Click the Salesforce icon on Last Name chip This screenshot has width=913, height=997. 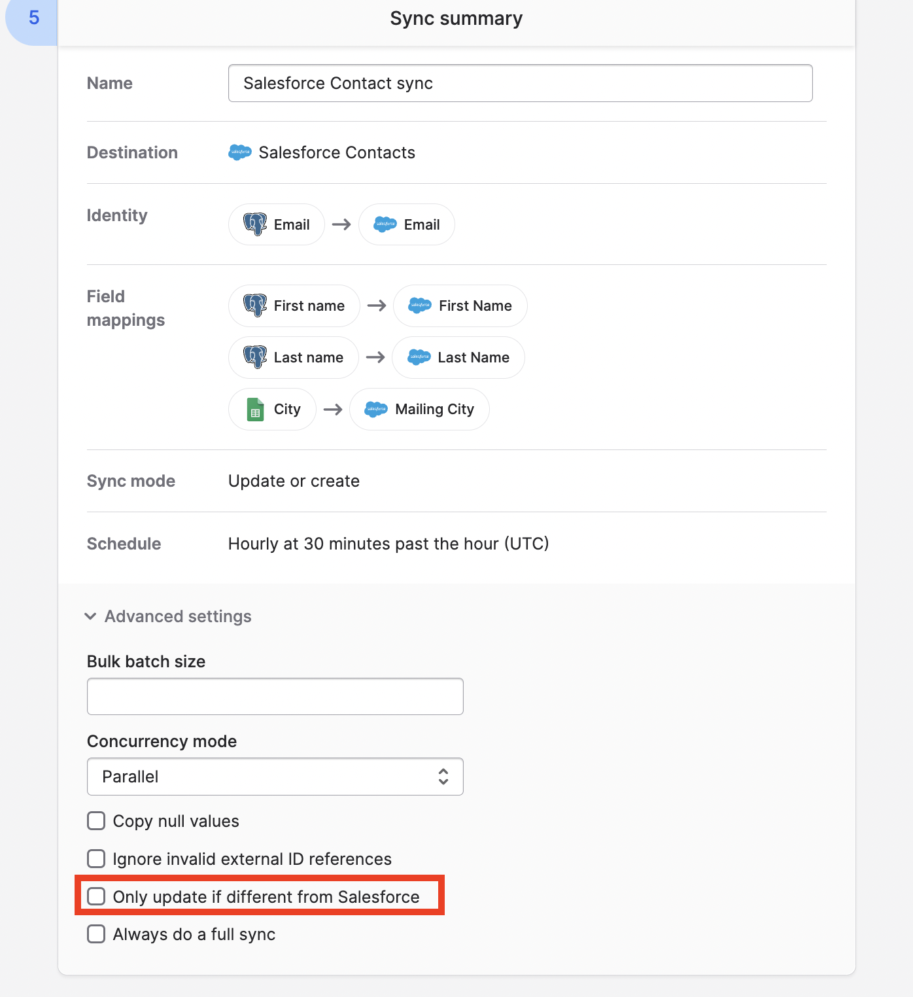point(419,357)
